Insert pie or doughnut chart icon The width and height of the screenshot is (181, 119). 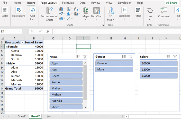pyautogui.click(x=61, y=19)
